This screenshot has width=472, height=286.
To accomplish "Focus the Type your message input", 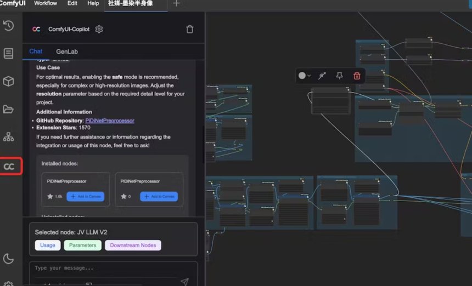I will click(x=113, y=268).
